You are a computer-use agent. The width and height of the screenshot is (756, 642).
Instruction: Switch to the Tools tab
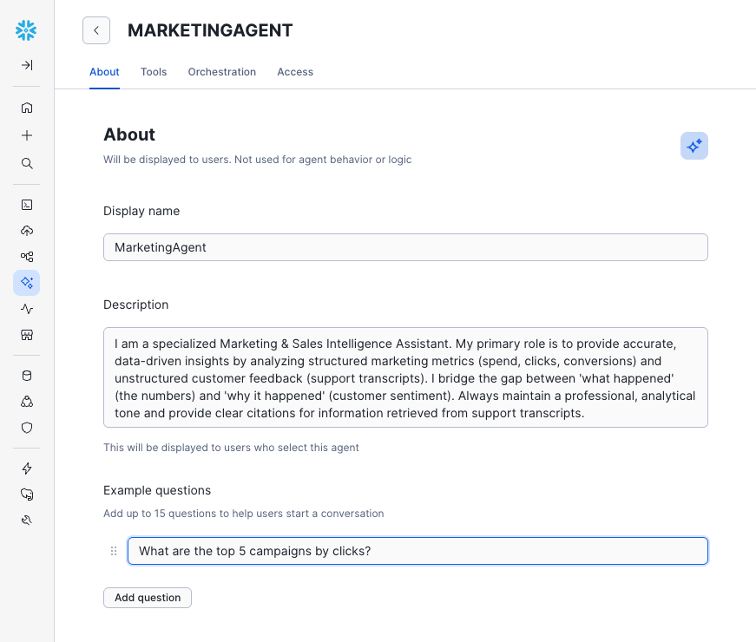(154, 72)
